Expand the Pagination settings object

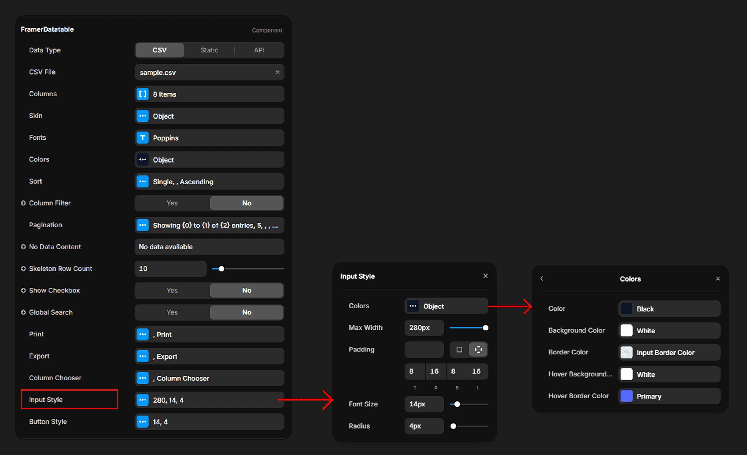[209, 225]
